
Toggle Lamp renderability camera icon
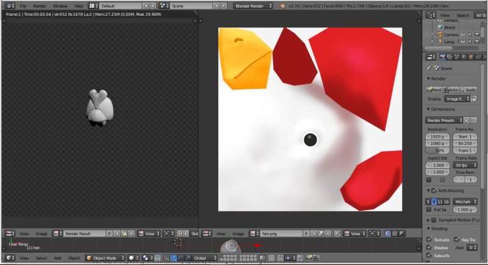[x=476, y=41]
